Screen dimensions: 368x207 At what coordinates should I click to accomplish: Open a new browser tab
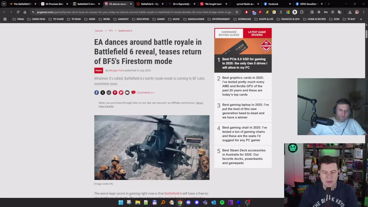(329, 4)
